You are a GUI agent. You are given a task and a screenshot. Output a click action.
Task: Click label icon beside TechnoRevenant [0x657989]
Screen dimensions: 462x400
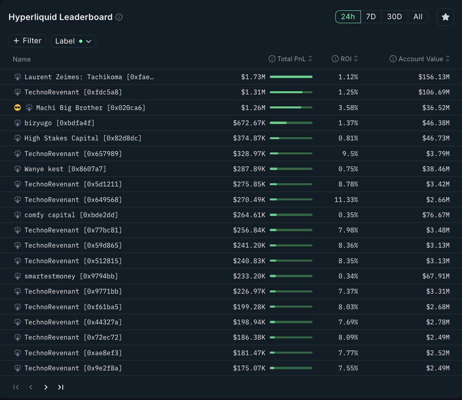pyautogui.click(x=17, y=154)
